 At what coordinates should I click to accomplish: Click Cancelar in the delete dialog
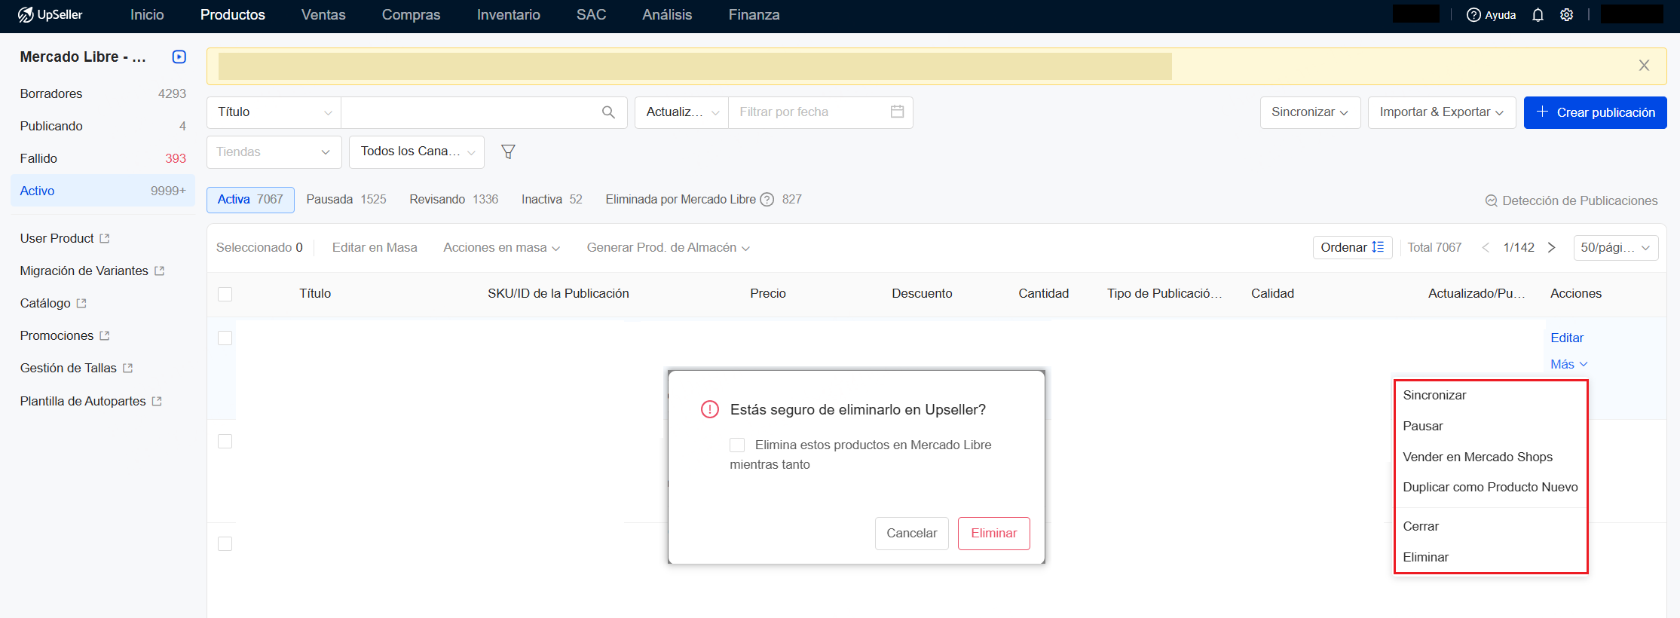[x=911, y=533]
